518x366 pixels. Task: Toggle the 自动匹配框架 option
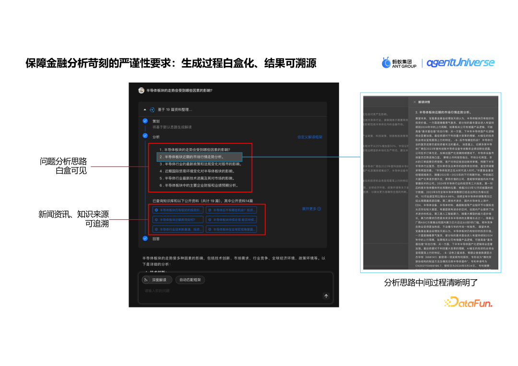pos(189,280)
